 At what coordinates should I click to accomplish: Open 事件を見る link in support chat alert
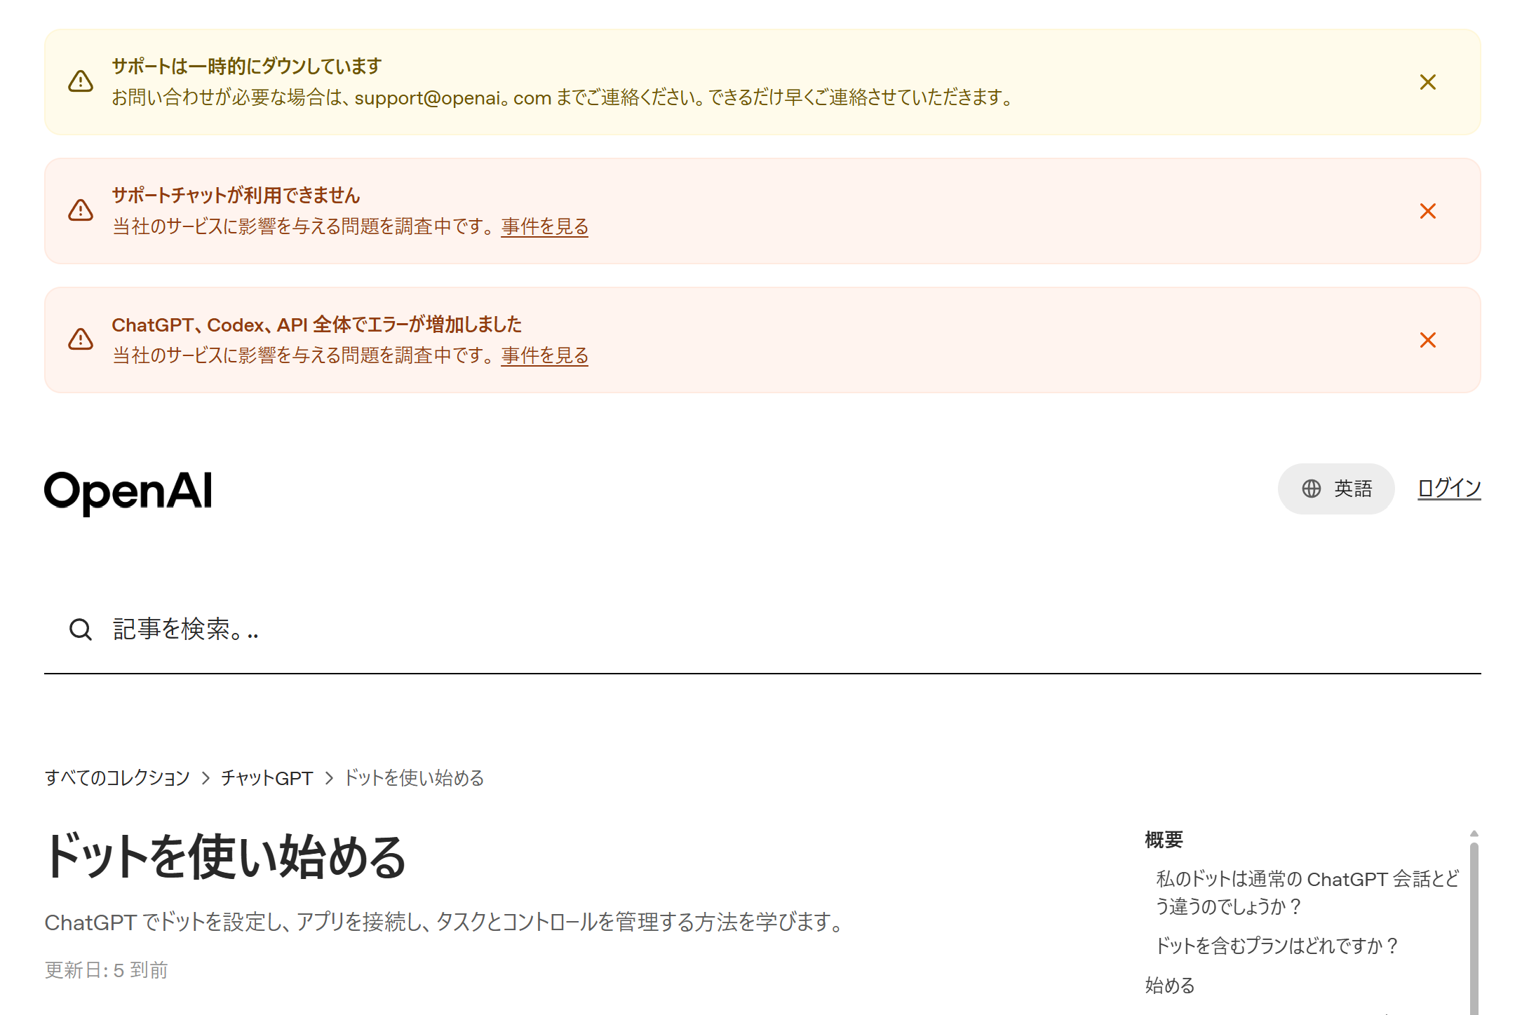(544, 226)
